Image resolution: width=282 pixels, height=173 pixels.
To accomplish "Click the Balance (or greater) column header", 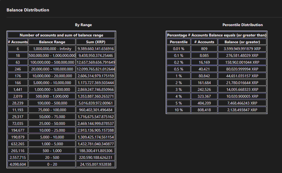I will point(242,42).
